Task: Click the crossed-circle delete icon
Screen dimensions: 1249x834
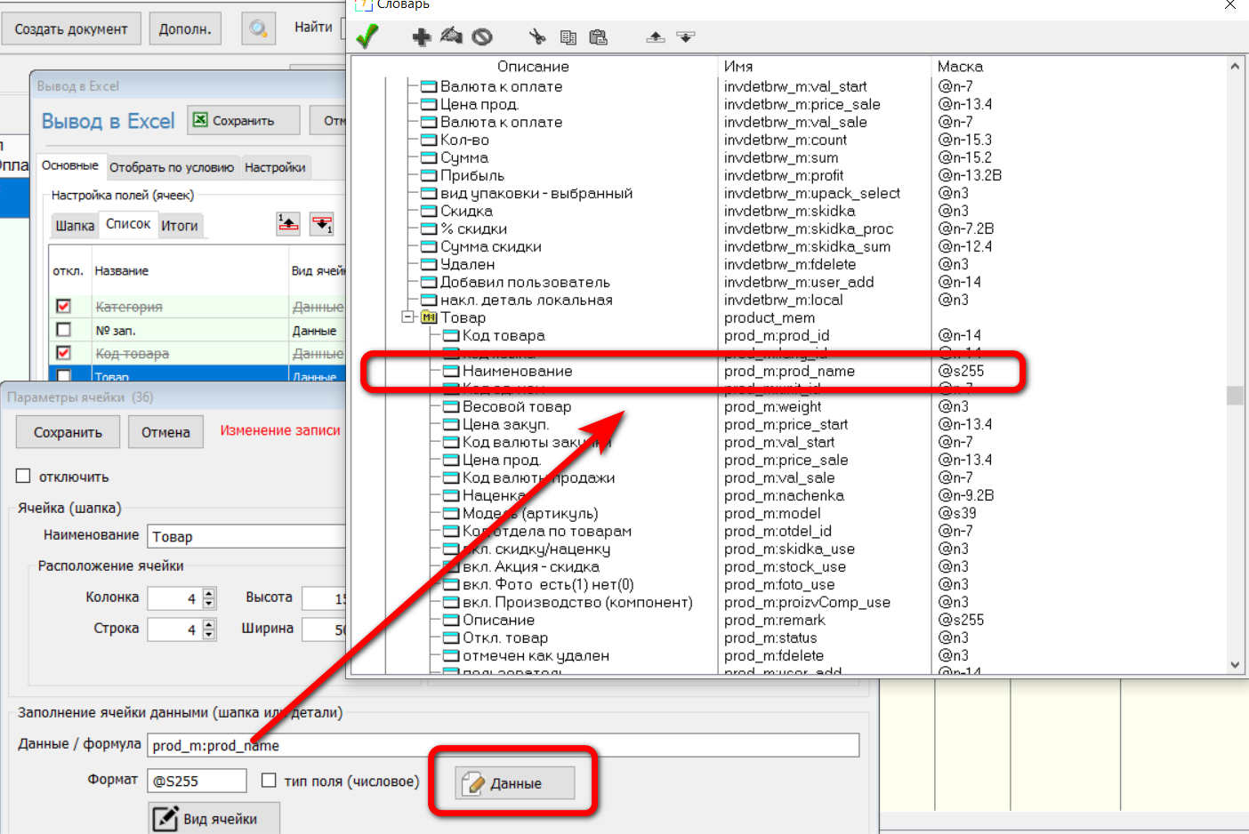Action: pos(482,36)
